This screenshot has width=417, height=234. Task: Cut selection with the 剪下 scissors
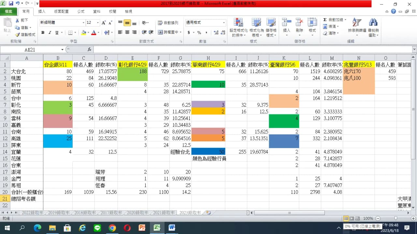pos(22,20)
